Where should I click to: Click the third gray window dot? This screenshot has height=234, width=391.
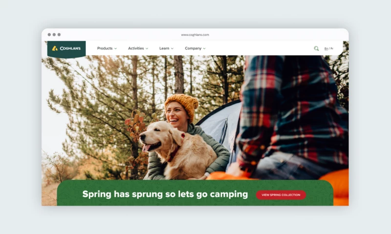[59, 35]
